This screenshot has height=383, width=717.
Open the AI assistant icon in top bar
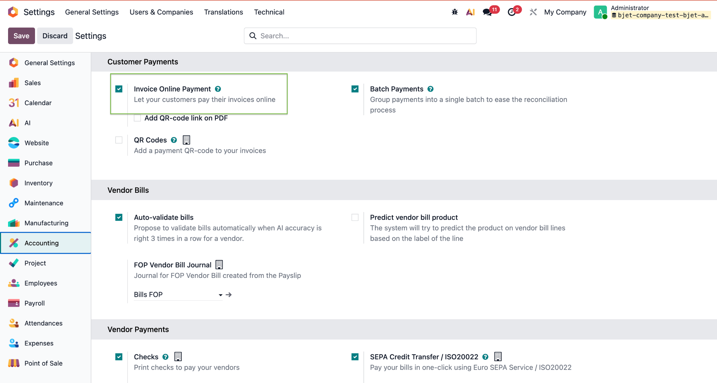471,12
